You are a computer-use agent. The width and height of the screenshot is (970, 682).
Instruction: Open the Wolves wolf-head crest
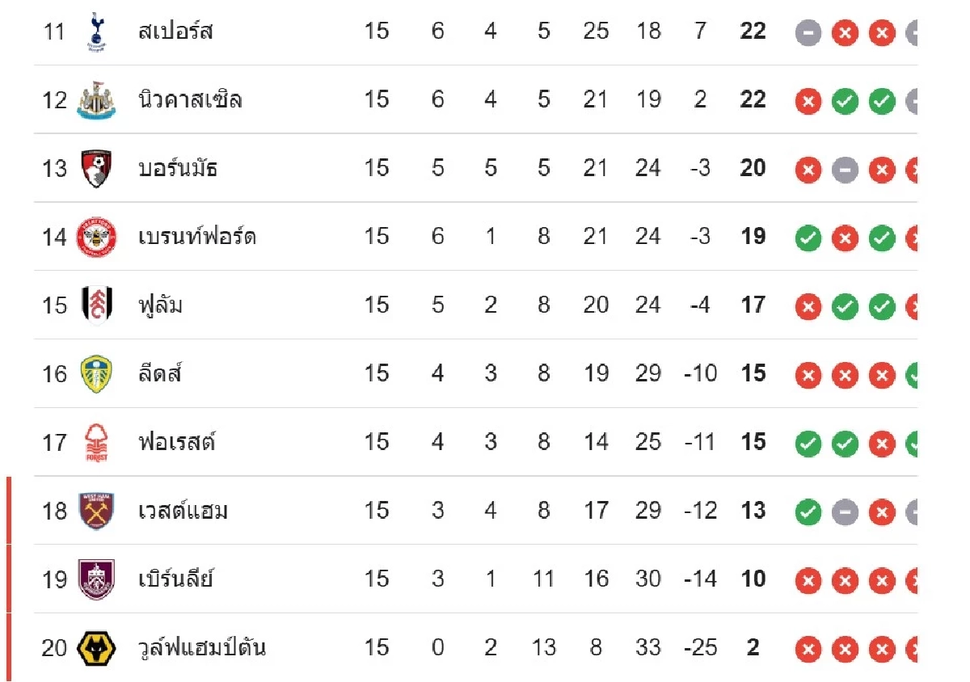point(96,648)
